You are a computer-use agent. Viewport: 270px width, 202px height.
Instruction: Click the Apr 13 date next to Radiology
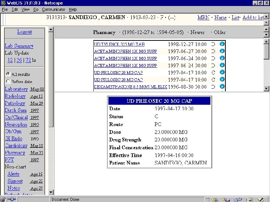[36, 96]
